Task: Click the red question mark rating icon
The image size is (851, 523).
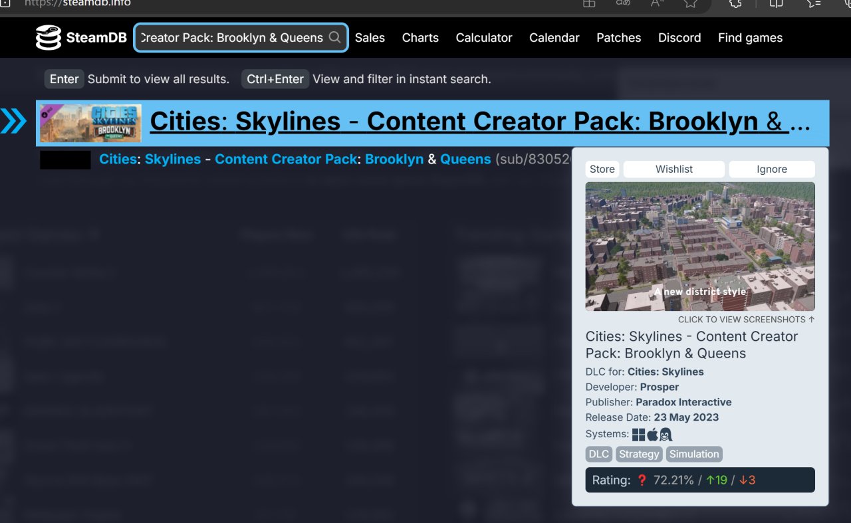Action: (x=642, y=480)
